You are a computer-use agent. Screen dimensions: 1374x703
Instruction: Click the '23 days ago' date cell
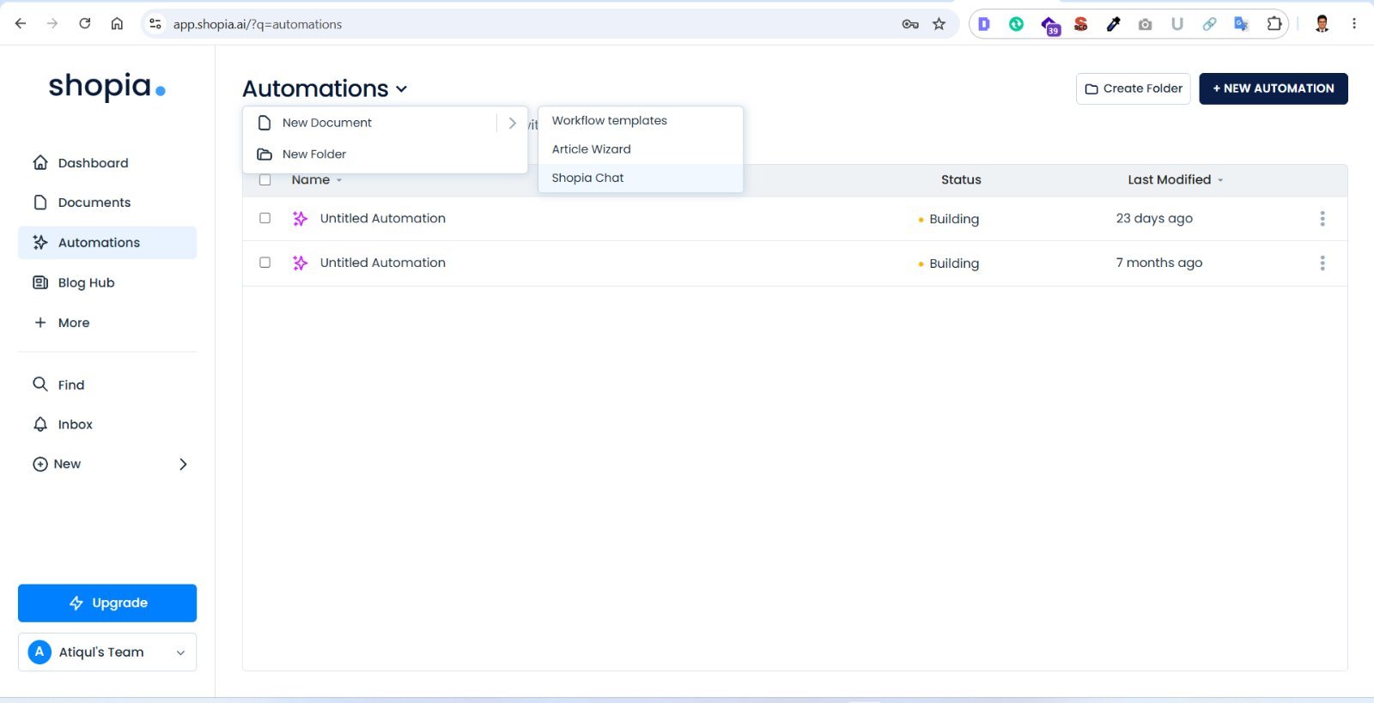(1154, 218)
